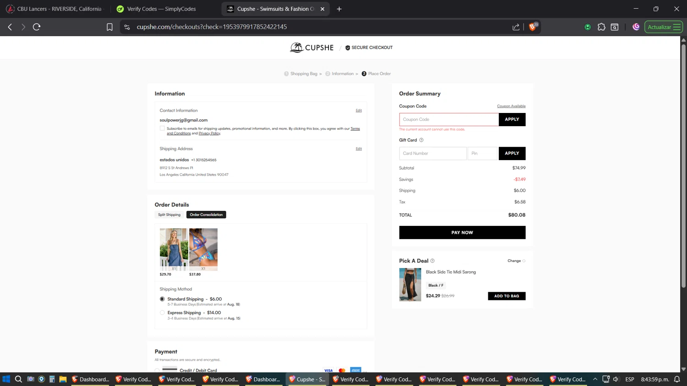Viewport: 687px width, 386px height.
Task: Click the browser forward arrow
Action: coord(23,27)
